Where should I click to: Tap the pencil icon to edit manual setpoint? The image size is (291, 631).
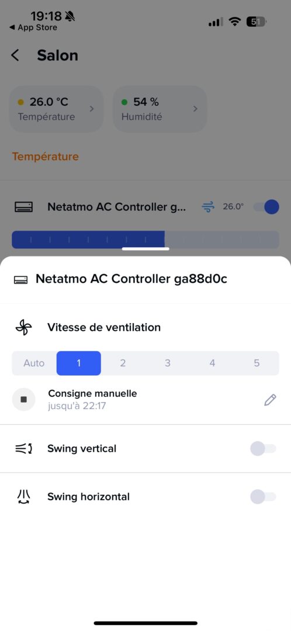click(x=270, y=400)
